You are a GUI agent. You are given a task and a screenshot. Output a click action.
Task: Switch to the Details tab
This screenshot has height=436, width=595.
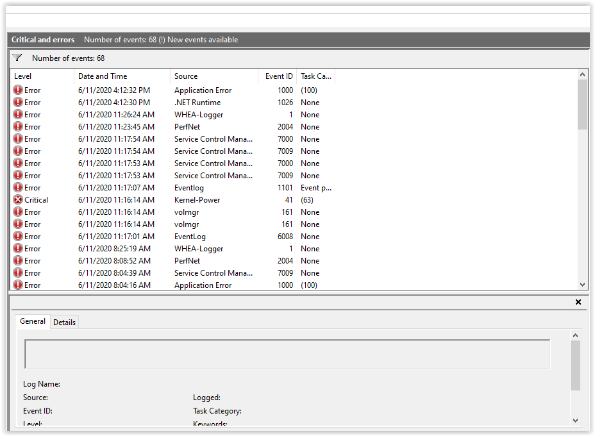(x=64, y=322)
